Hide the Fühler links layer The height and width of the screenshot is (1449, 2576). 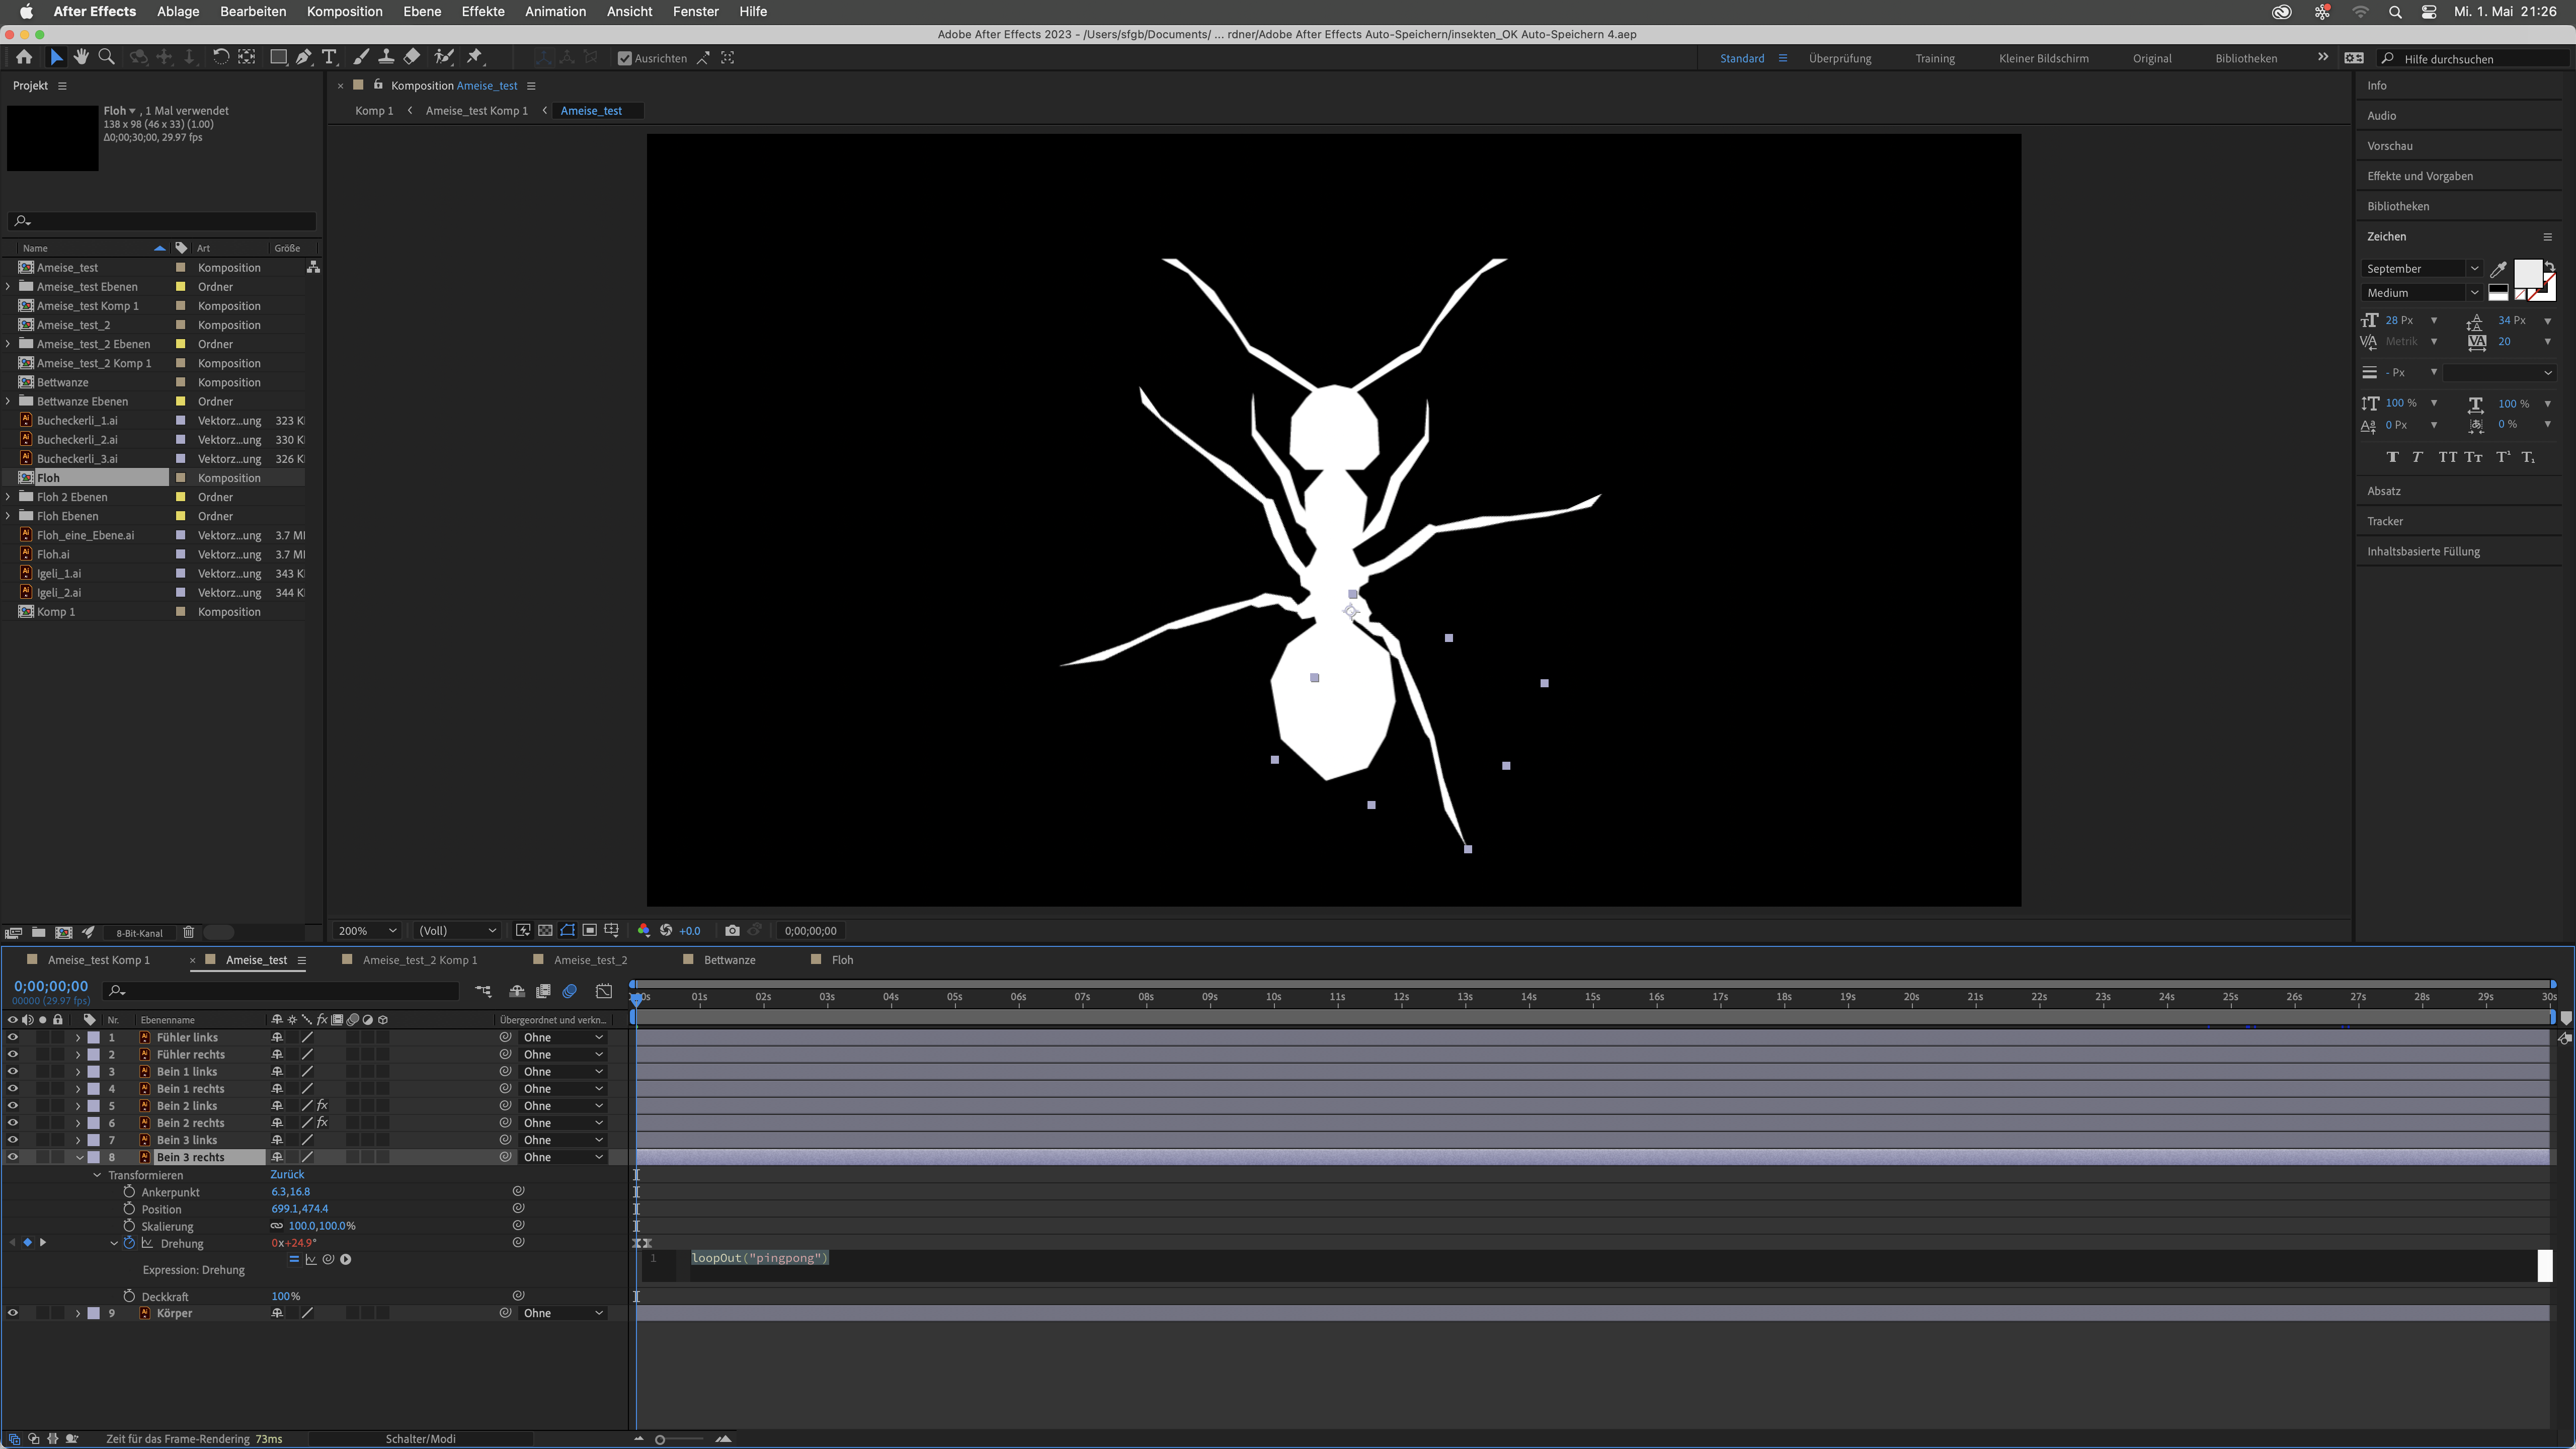(13, 1037)
